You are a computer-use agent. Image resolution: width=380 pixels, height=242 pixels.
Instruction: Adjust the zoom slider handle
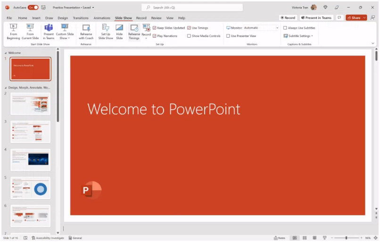(x=347, y=238)
